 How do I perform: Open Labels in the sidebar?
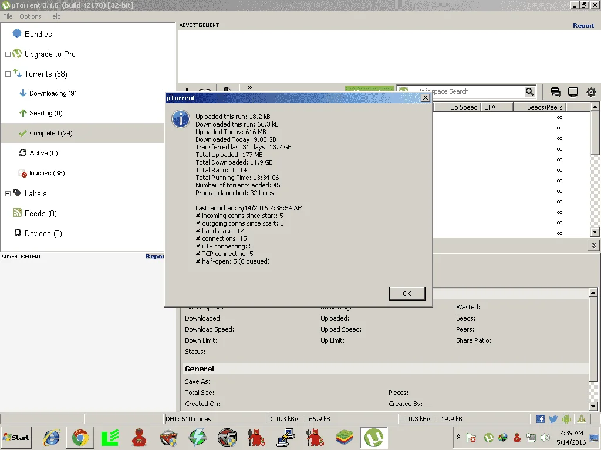click(x=36, y=193)
